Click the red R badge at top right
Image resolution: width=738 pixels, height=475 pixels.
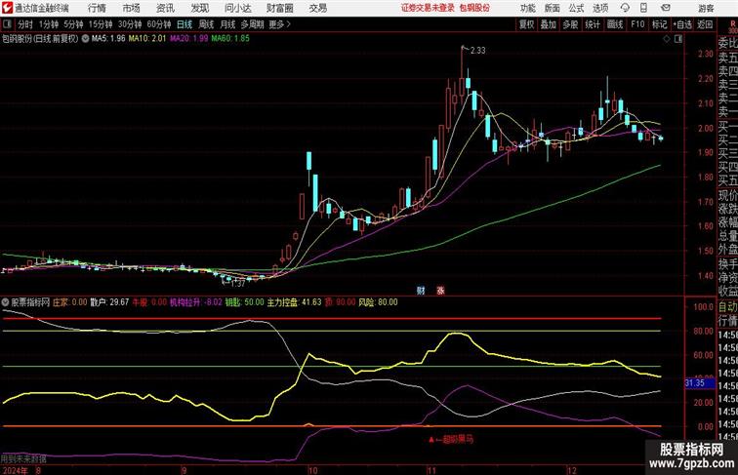click(733, 24)
